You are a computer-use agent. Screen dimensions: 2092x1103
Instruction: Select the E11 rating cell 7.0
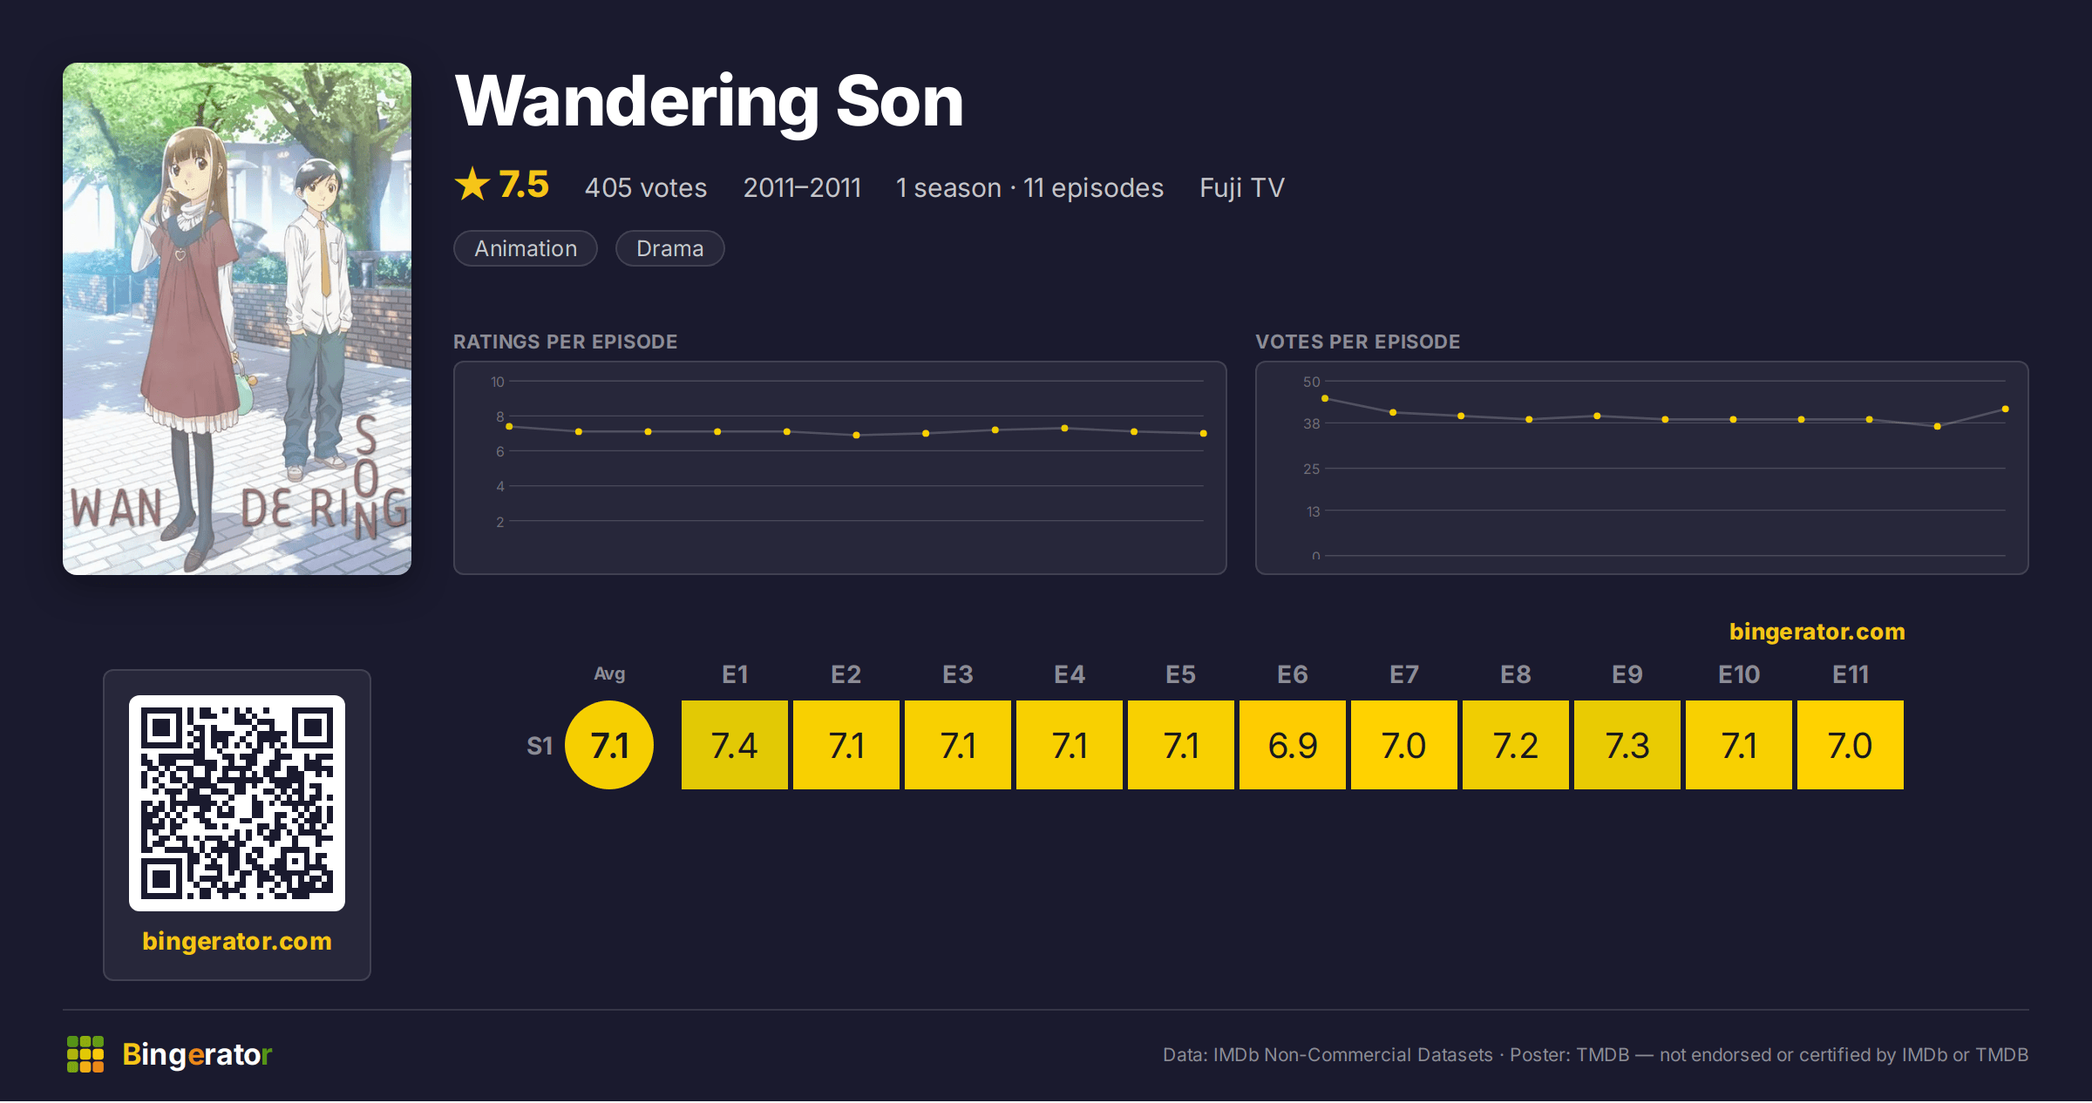[1851, 745]
